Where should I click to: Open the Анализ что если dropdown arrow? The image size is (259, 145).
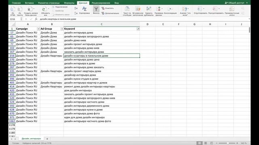pos(188,9)
